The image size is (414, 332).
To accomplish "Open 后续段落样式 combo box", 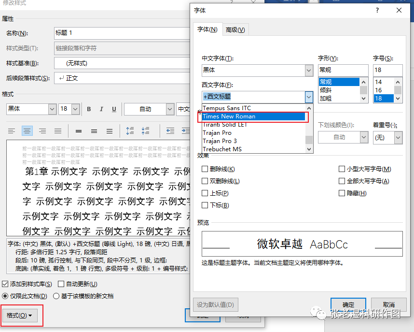I will tap(122, 78).
